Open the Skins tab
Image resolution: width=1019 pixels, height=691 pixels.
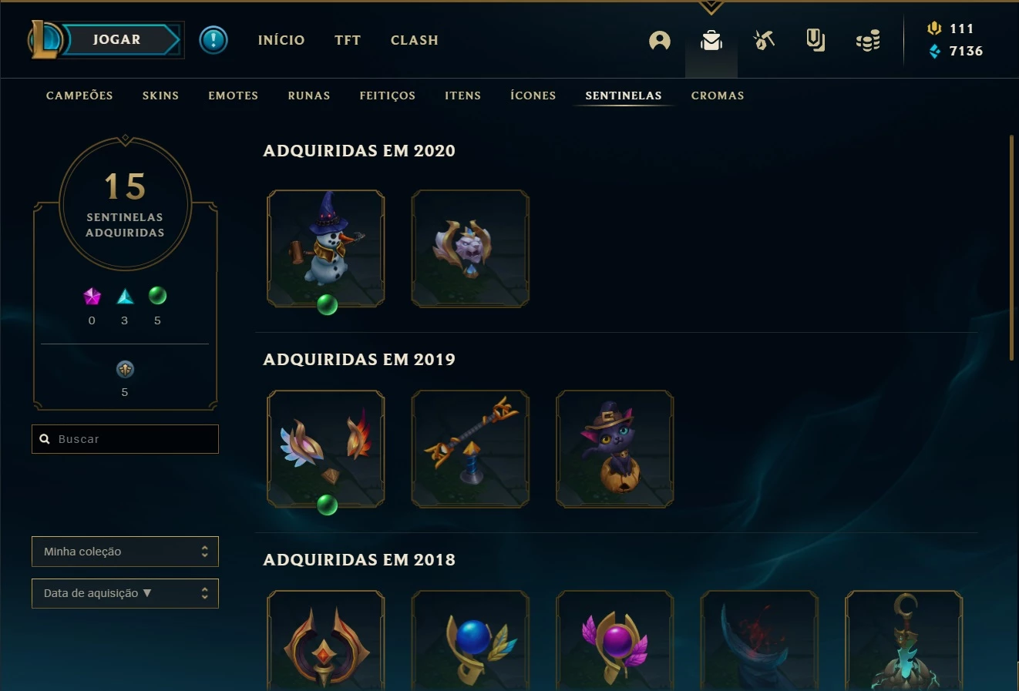(160, 96)
